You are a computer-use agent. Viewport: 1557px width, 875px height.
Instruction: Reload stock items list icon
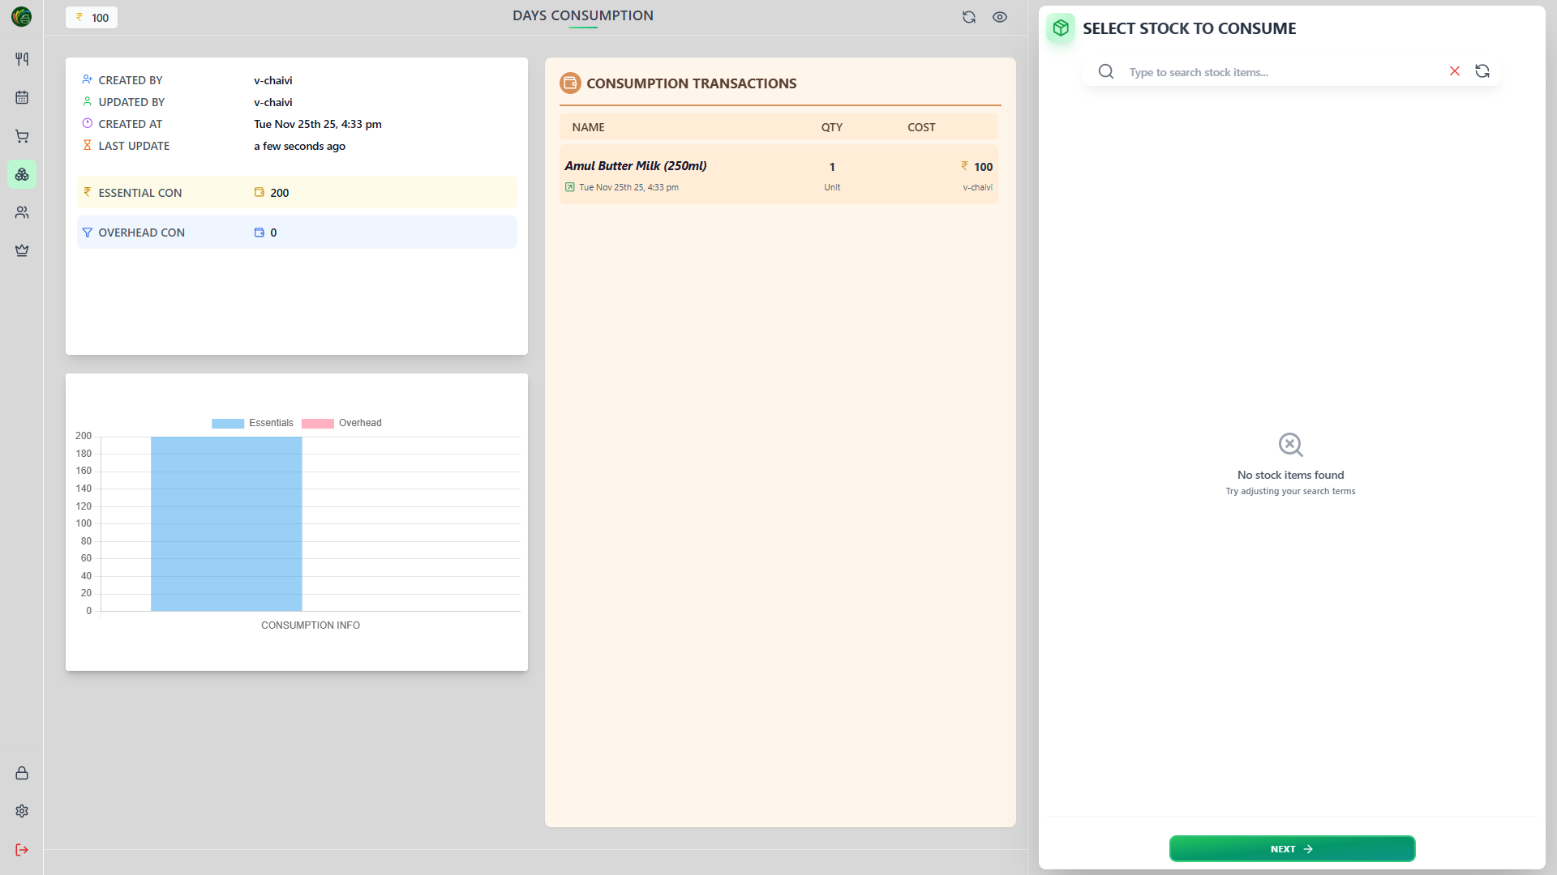1482,71
